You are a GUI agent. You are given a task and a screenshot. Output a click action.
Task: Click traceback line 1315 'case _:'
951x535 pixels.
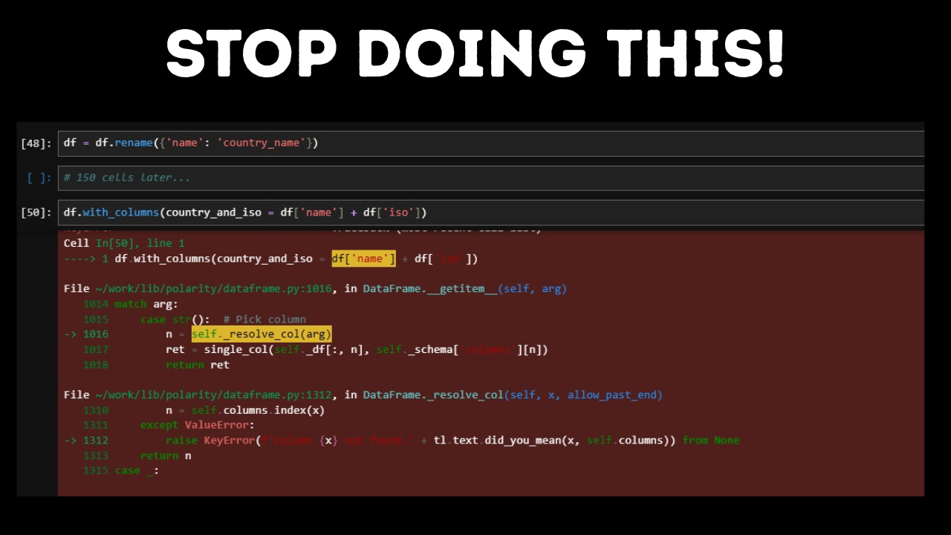(121, 470)
